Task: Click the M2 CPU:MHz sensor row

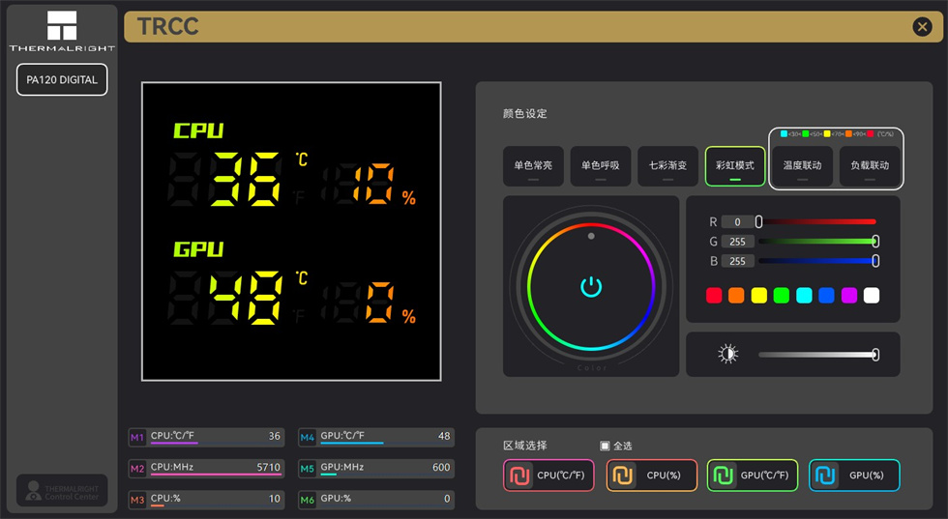Action: pyautogui.click(x=205, y=468)
